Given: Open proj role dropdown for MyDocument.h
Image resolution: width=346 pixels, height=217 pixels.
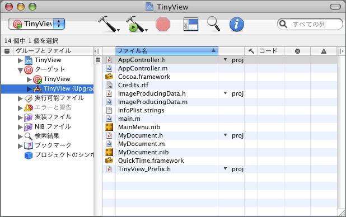Looking at the screenshot, I should point(225,135).
